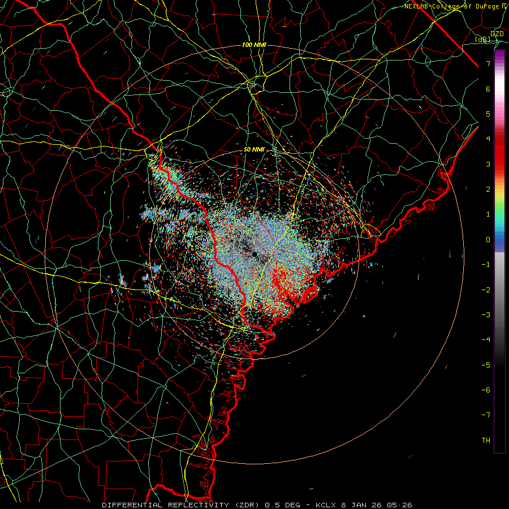This screenshot has height=509, width=509.
Task: Click the "3" label on the color scale
Action: coord(488,164)
